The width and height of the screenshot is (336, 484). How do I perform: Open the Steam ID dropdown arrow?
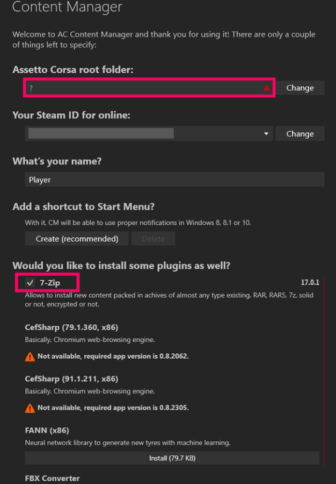tap(266, 134)
